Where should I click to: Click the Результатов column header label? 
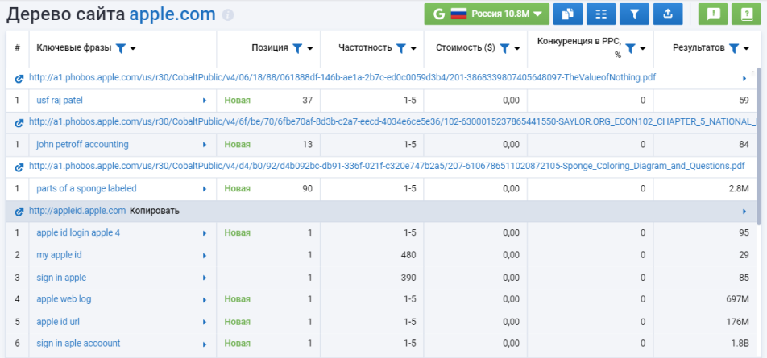[x=699, y=47]
